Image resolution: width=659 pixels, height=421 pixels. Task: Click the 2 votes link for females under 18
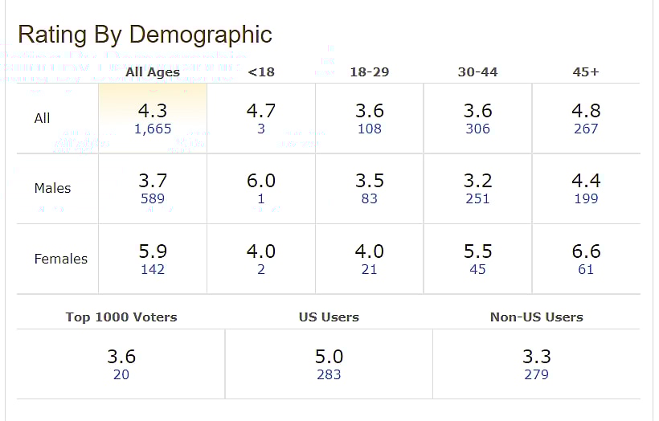[x=261, y=269]
